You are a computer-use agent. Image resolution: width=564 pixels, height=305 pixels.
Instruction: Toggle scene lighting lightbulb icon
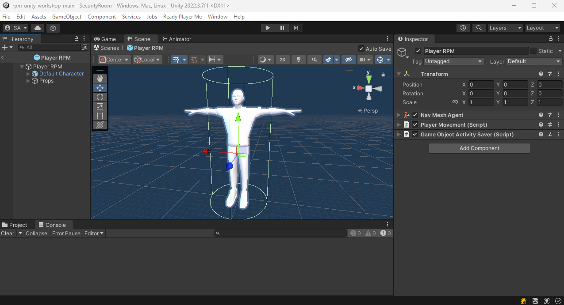pos(299,60)
